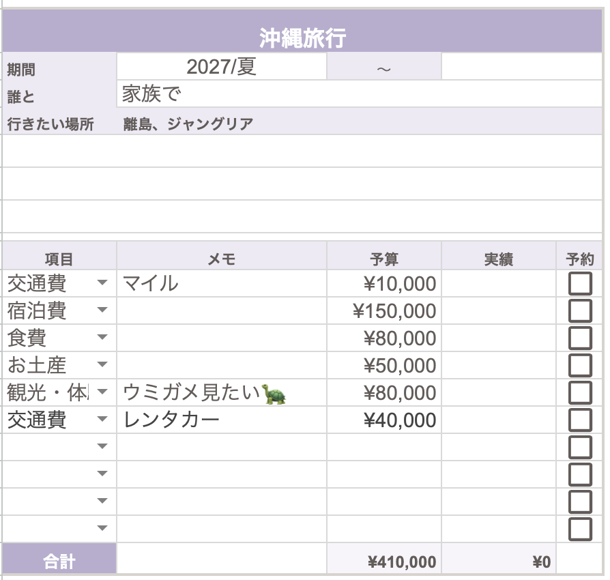Open dropdown for 交通費 in マイル row

coord(102,282)
